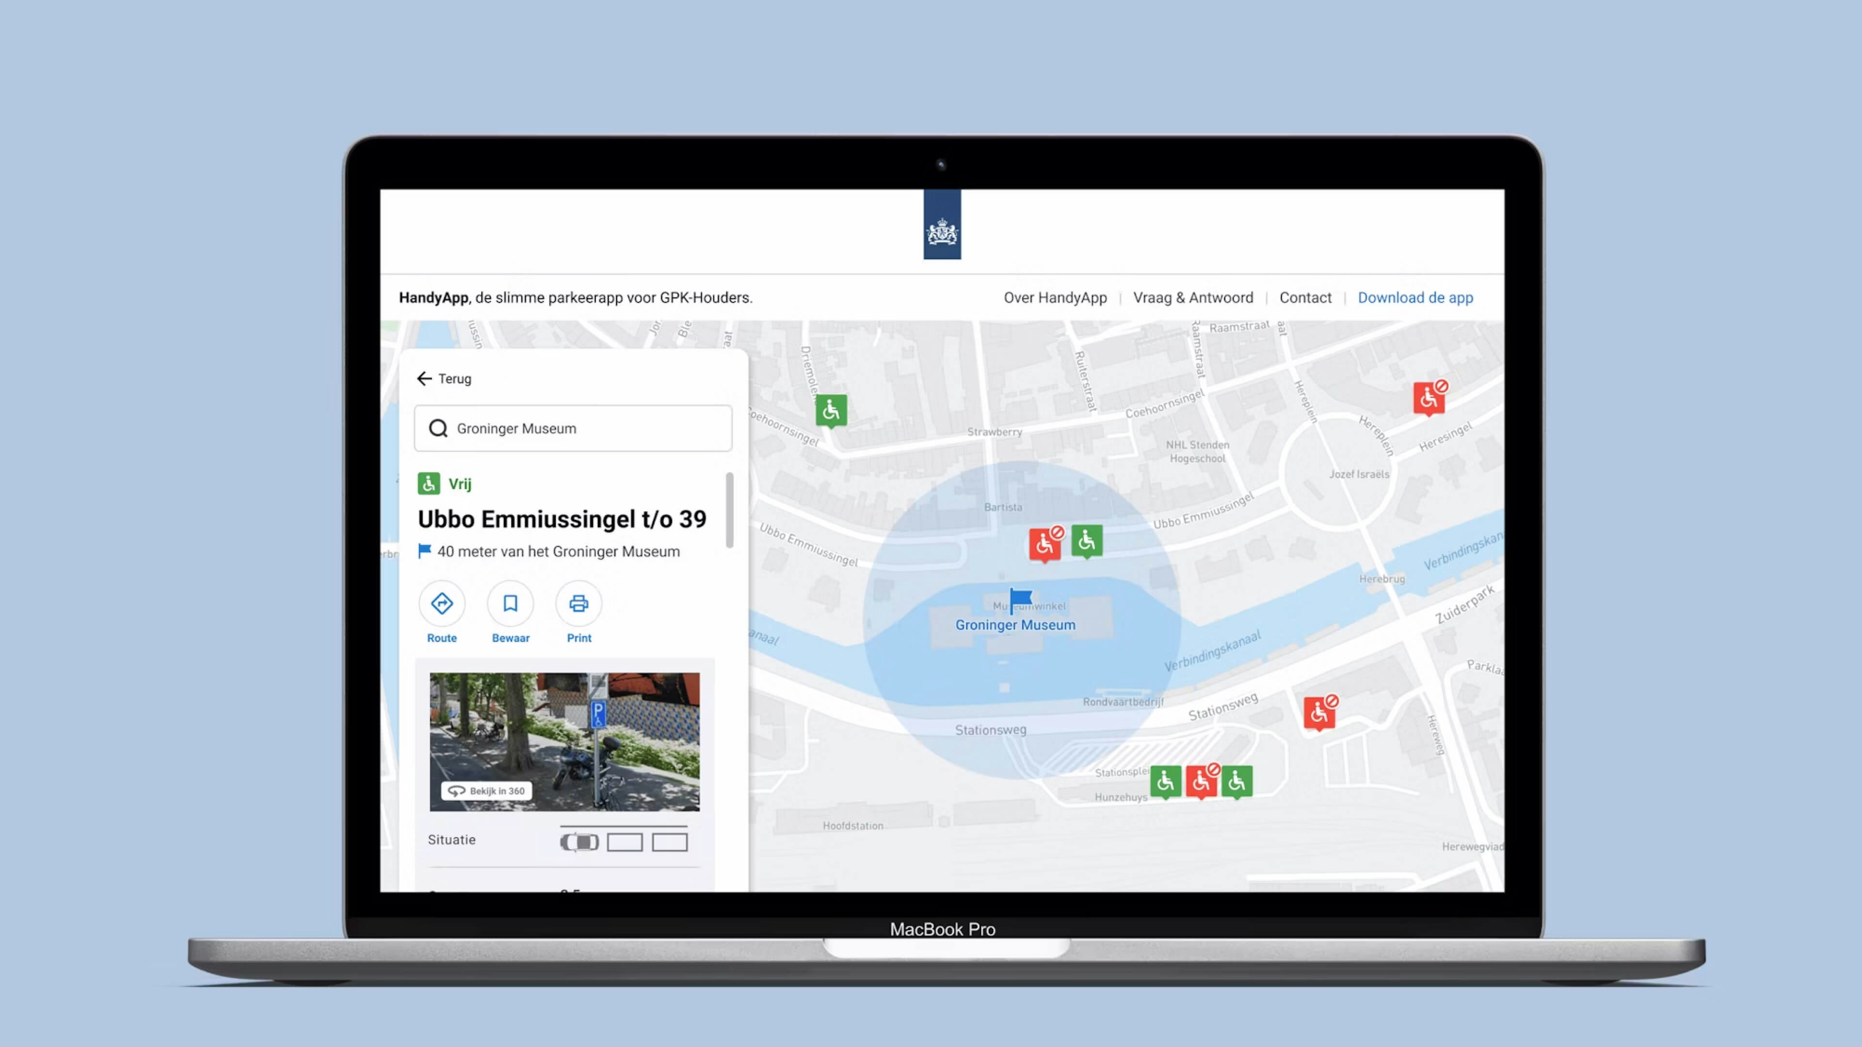Click the Situatie label
The image size is (1862, 1047).
coord(451,840)
